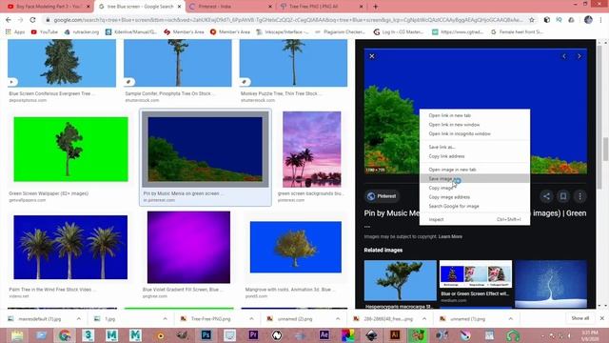Open the Apps bookmarks shortcut

click(15, 31)
